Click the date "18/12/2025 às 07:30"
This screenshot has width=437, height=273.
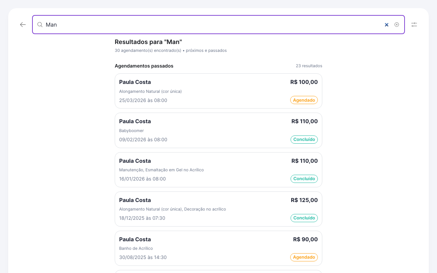[x=142, y=218]
